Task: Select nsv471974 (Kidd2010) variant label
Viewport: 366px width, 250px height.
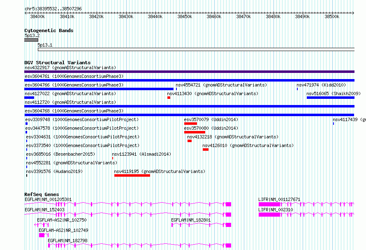Action: pyautogui.click(x=321, y=85)
